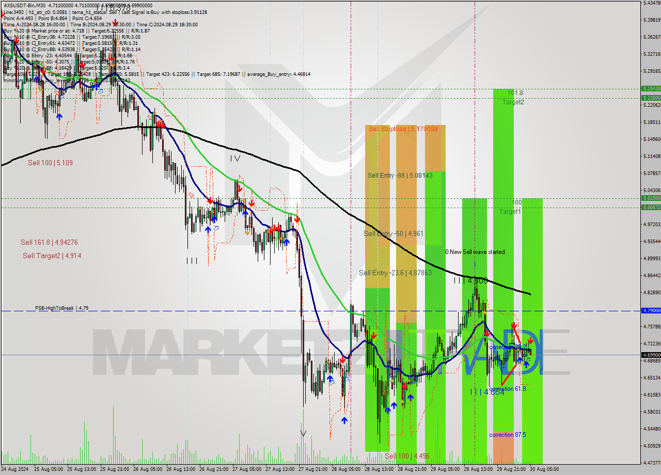This screenshot has width=661, height=475.
Task: Click the 'I I I 4.654' wave label
Action: point(487,392)
